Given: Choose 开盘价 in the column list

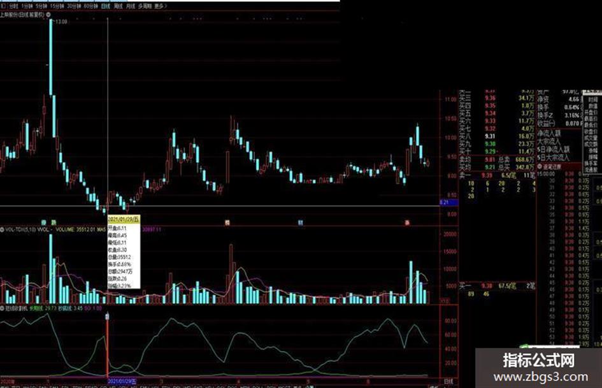Looking at the screenshot, I should (x=591, y=113).
